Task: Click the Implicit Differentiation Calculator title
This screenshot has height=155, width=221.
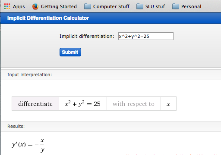Action: 48,18
